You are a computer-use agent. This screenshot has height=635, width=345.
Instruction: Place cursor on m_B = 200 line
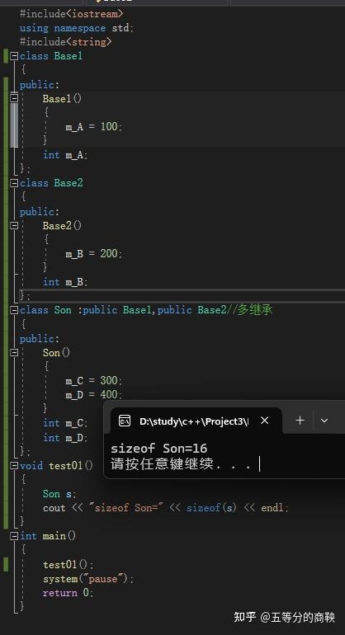[x=93, y=254]
